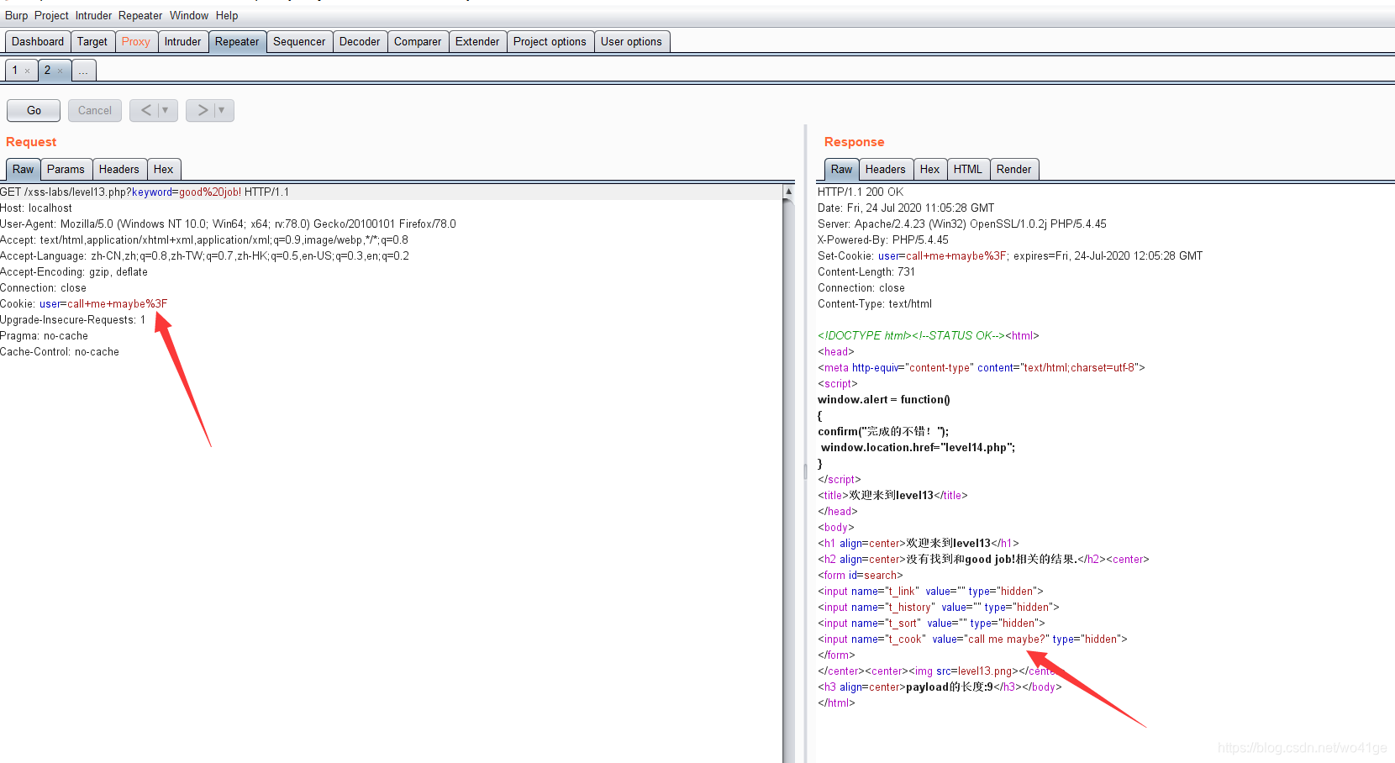Switch Response view to Headers tab
Screen dimensions: 1395x763
coord(886,169)
